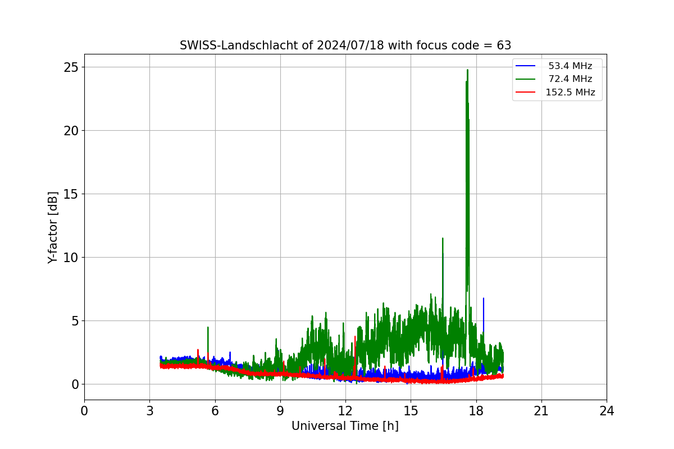Click the x-axis tick label '9'
674x449 pixels.
tap(280, 411)
